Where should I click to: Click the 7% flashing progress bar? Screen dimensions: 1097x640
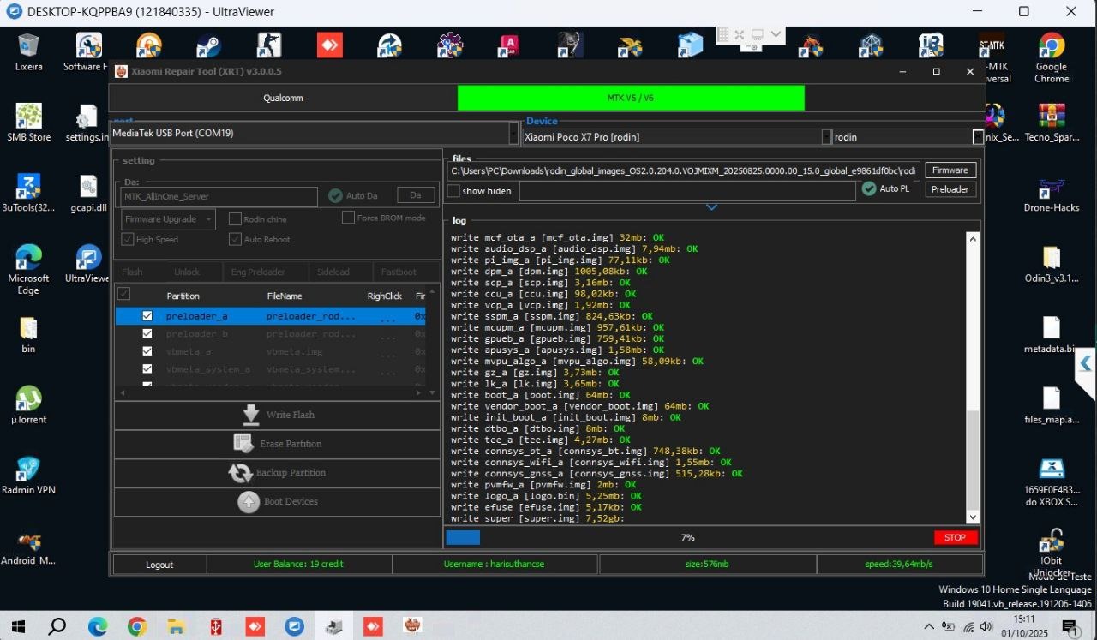687,538
